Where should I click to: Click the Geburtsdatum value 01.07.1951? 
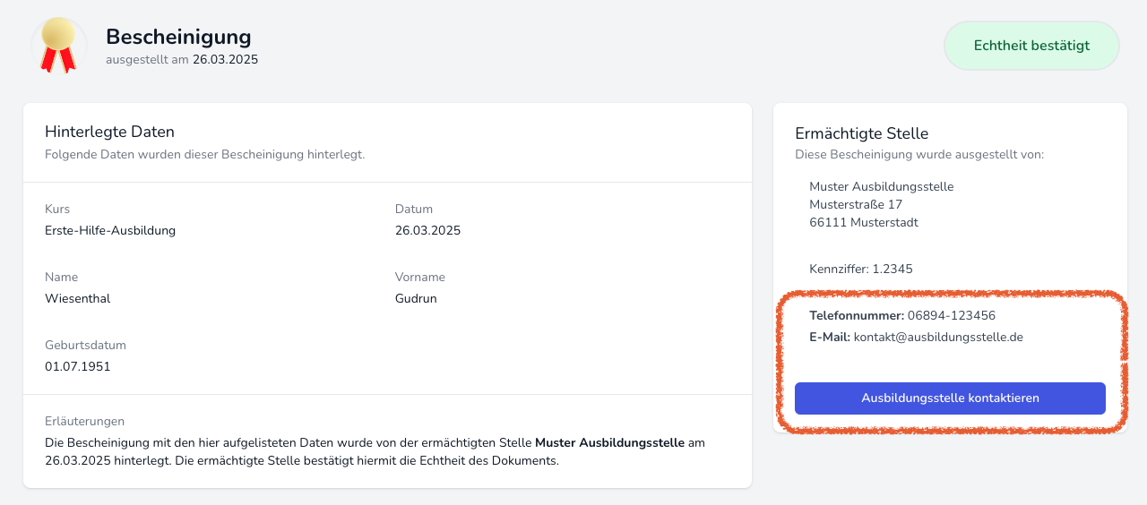(x=78, y=366)
